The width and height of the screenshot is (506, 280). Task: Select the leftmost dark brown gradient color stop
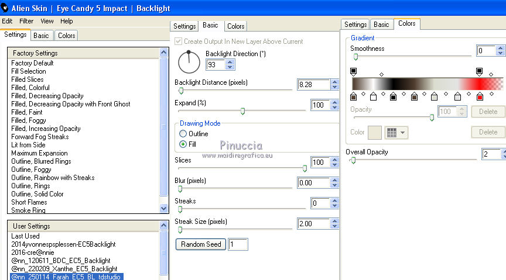tap(353, 96)
